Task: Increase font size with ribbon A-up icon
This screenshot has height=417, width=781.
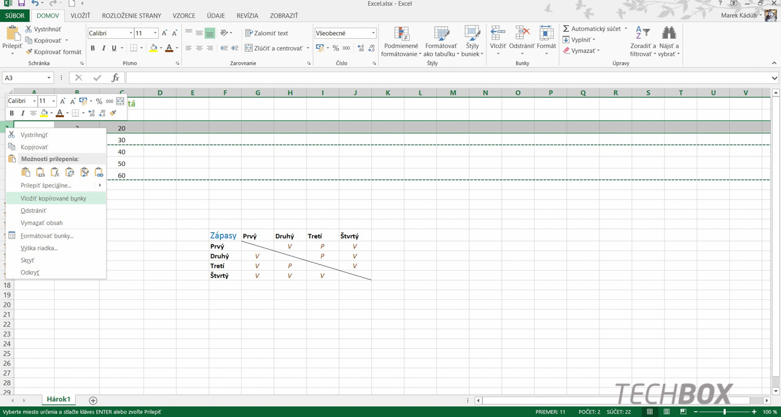Action: pyautogui.click(x=165, y=33)
